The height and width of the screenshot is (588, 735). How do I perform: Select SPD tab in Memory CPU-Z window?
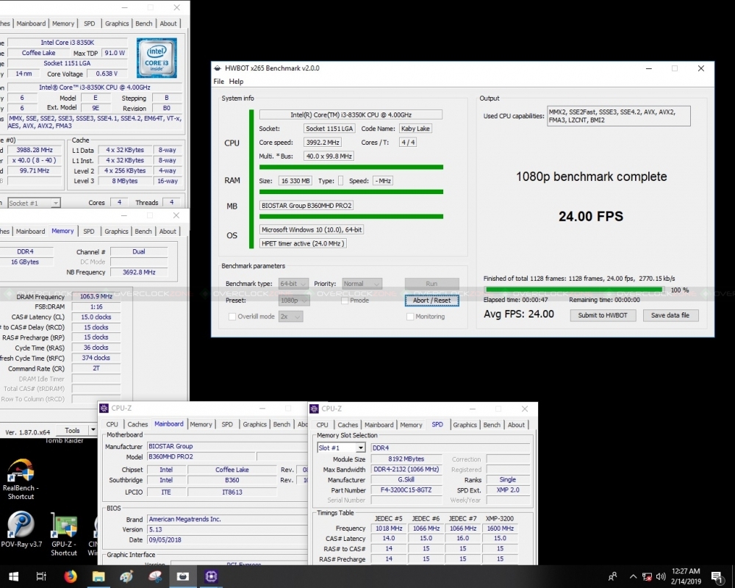(89, 232)
